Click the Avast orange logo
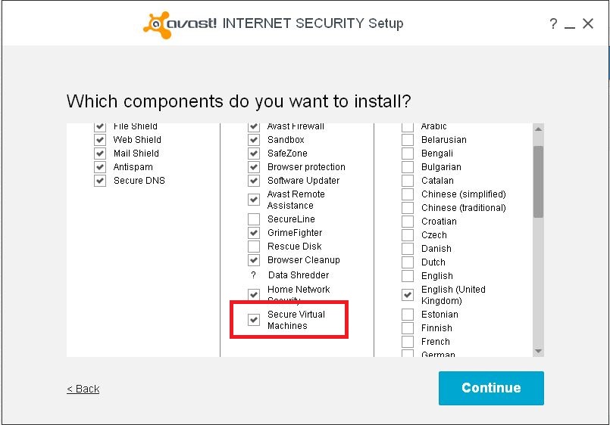This screenshot has height=425, width=610. (157, 25)
